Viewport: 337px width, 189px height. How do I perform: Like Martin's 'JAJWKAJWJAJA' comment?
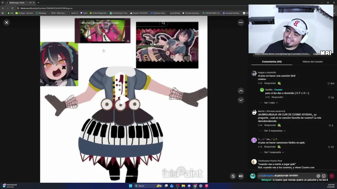329,125
